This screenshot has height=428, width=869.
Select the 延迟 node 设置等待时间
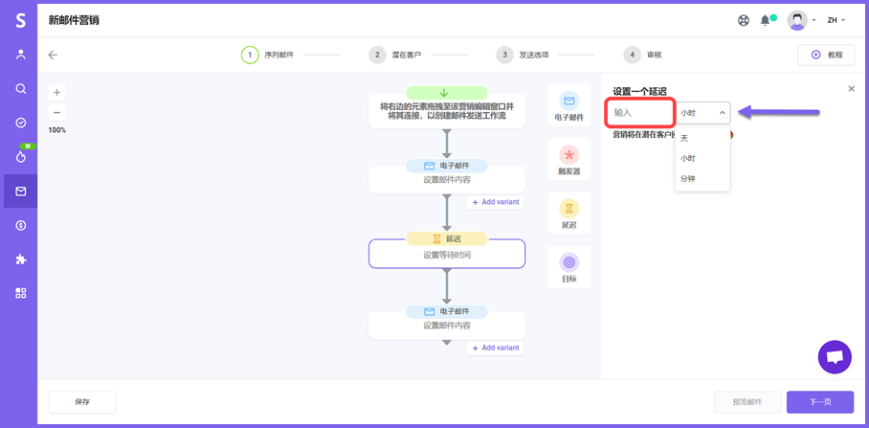point(447,255)
